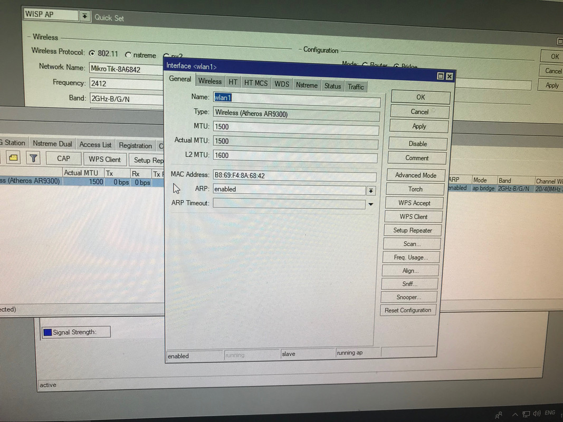This screenshot has height=422, width=563.
Task: Select the 802.11 wireless protocol radio
Action: (92, 53)
